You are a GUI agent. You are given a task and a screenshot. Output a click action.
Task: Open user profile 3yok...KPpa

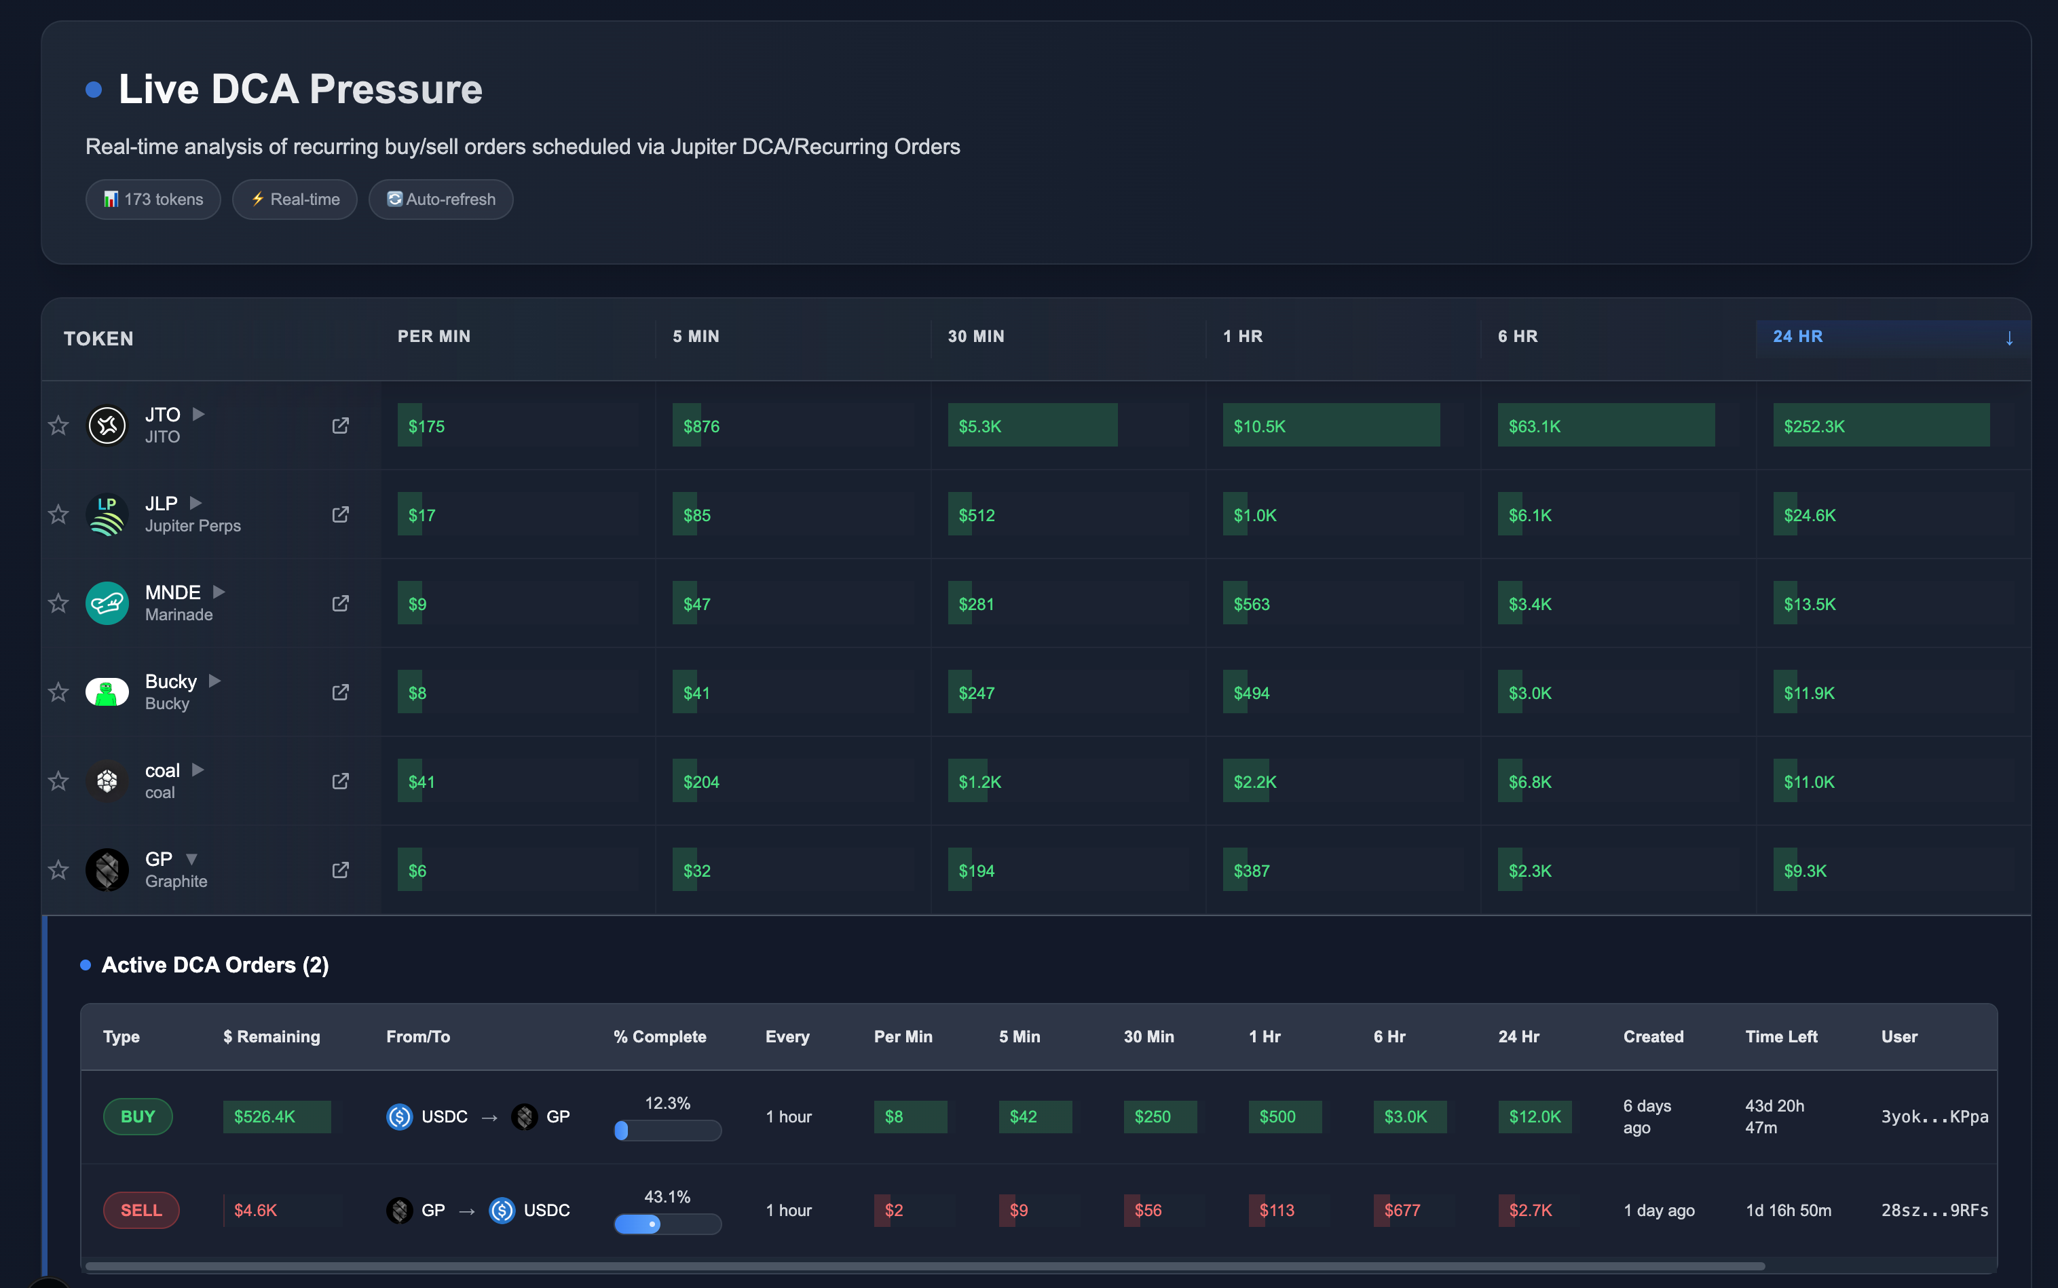click(1935, 1117)
